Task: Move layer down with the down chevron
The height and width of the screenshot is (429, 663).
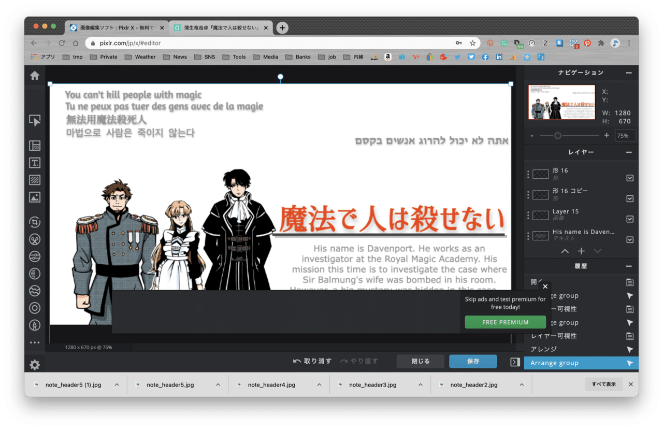Action: coord(597,251)
